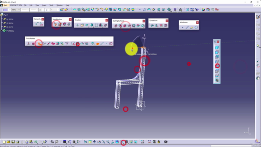Screen dimensions: 261x147
Task: Click the What's This help icon
Action: [45, 142]
